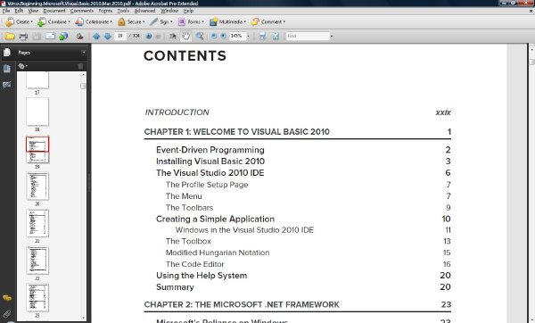The height and width of the screenshot is (323, 535).
Task: Click the zoom out round button
Action: [x=214, y=36]
